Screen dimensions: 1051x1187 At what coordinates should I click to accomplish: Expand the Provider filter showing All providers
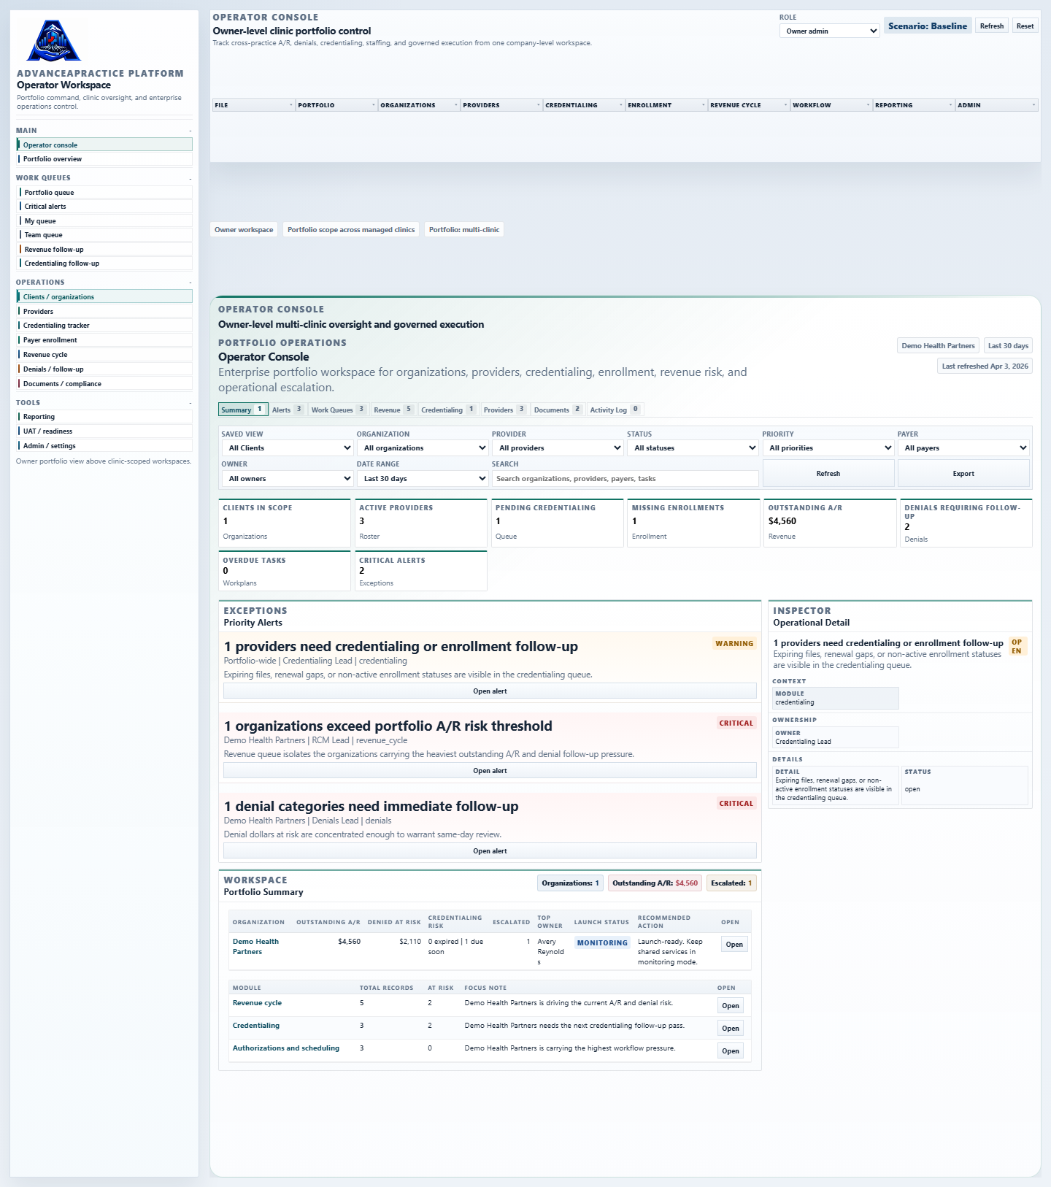558,448
